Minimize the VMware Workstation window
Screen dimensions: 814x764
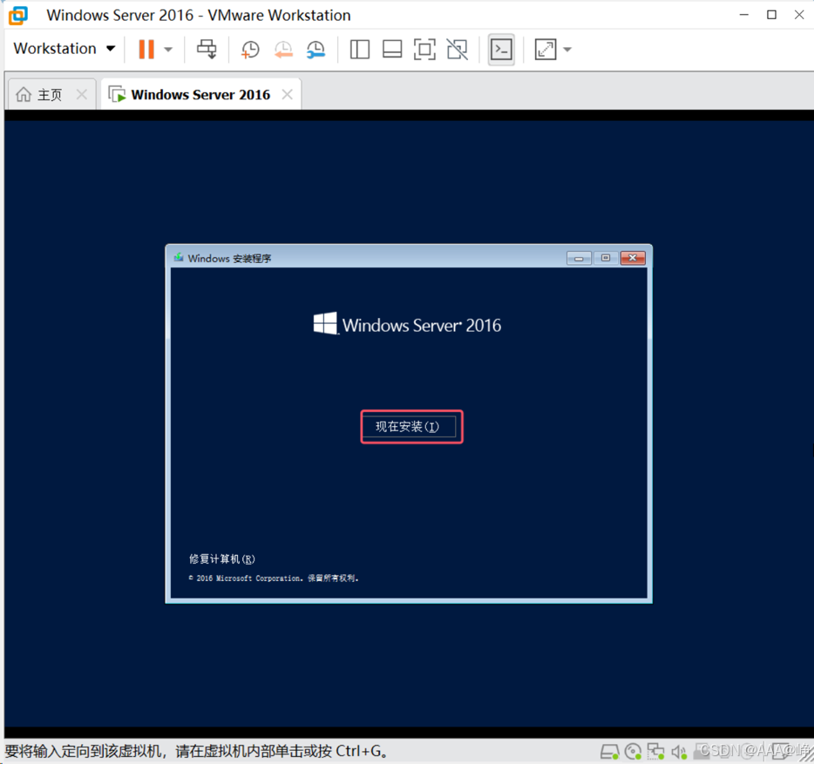point(744,15)
